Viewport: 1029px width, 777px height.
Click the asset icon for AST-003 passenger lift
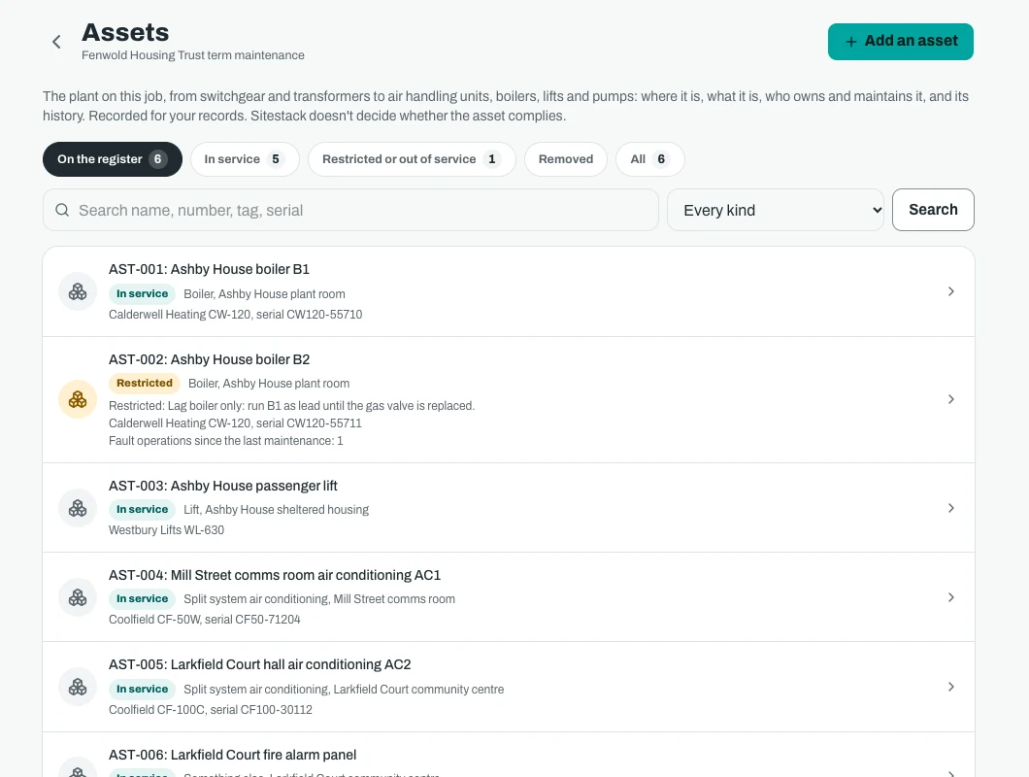pyautogui.click(x=78, y=508)
